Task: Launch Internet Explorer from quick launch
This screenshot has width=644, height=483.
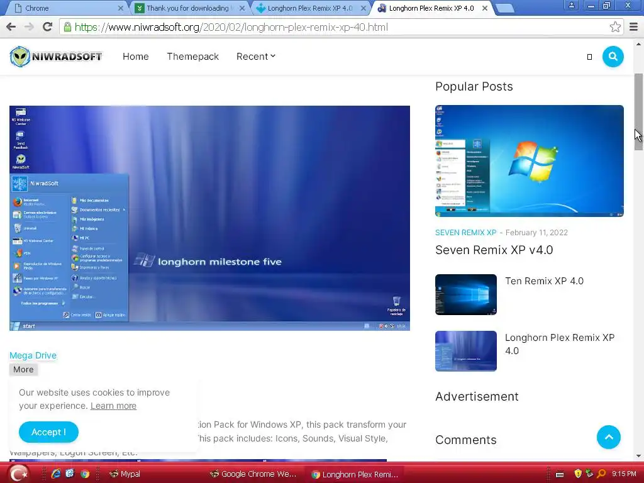Action: (56, 474)
